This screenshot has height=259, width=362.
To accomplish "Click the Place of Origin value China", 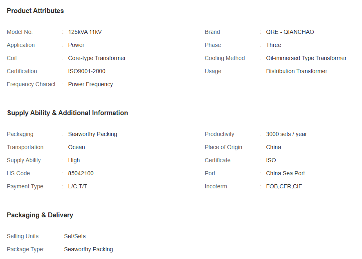I will point(273,147).
